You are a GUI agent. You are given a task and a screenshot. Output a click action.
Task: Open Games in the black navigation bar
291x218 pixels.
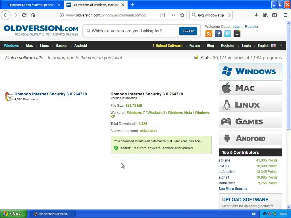62,46
